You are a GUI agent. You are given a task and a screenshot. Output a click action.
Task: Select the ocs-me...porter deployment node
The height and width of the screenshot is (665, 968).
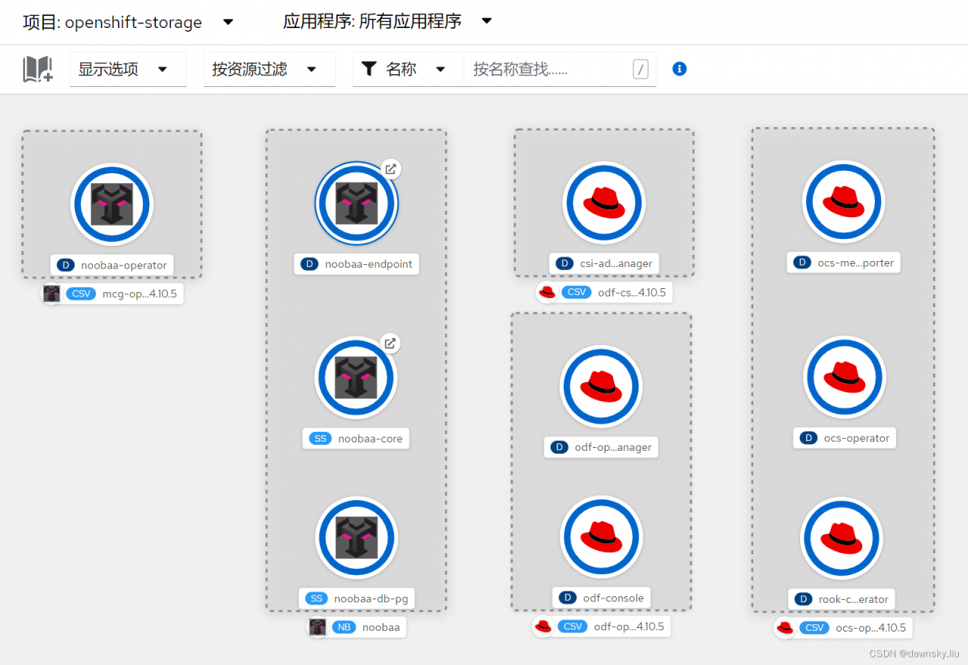click(x=843, y=202)
